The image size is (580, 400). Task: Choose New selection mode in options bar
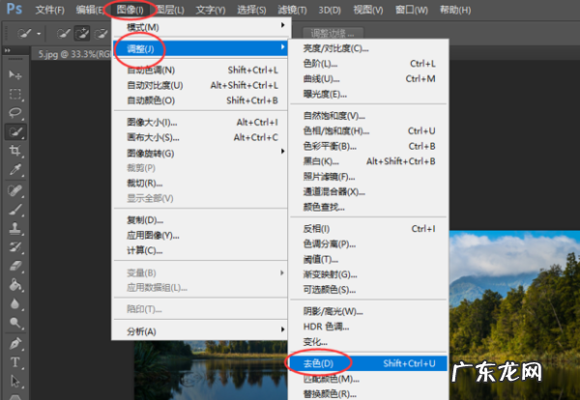tap(63, 34)
